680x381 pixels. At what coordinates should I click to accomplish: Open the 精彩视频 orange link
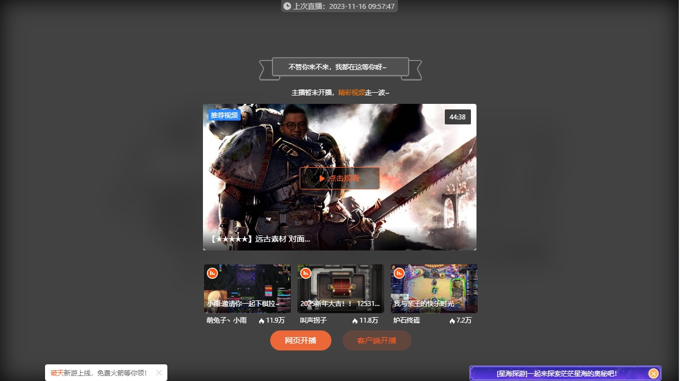(351, 93)
